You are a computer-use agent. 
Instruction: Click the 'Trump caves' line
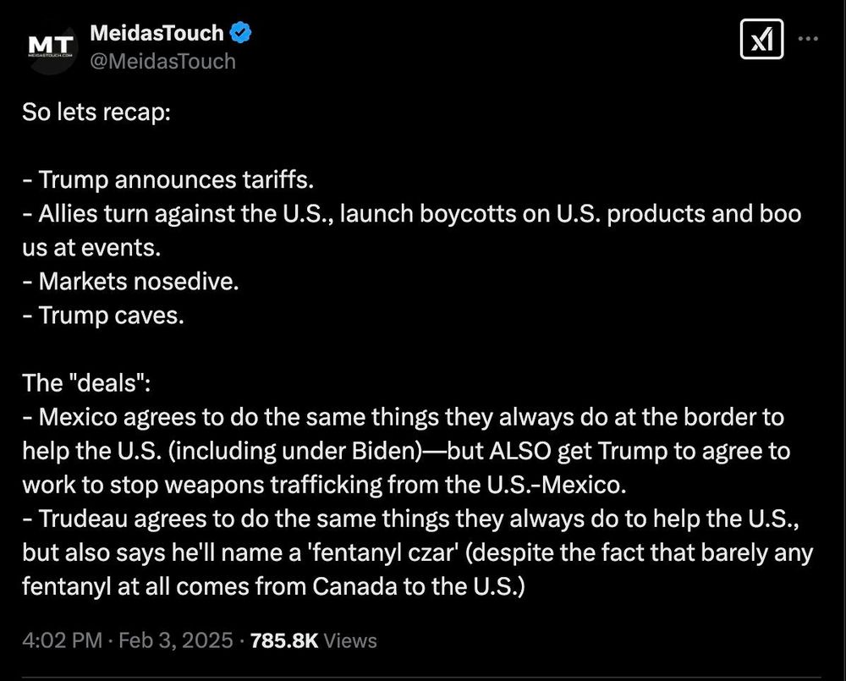103,316
